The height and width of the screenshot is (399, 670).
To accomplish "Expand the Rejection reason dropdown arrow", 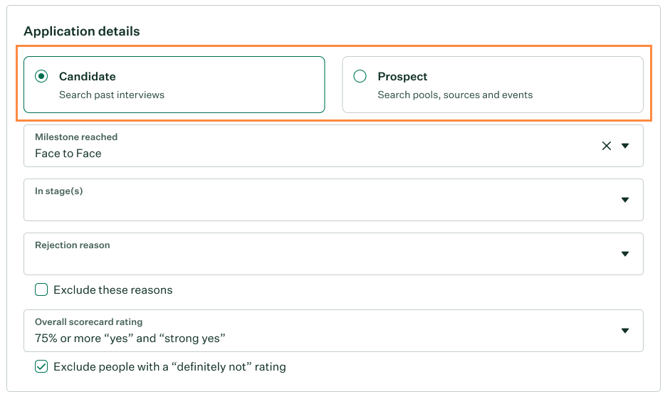I will (625, 254).
